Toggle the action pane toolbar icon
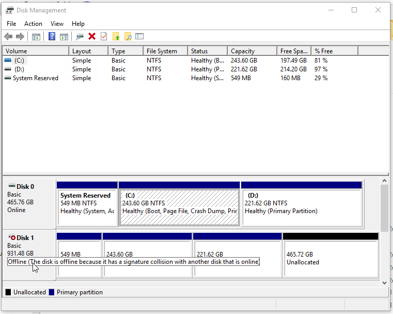Image resolution: width=393 pixels, height=314 pixels. pos(64,36)
